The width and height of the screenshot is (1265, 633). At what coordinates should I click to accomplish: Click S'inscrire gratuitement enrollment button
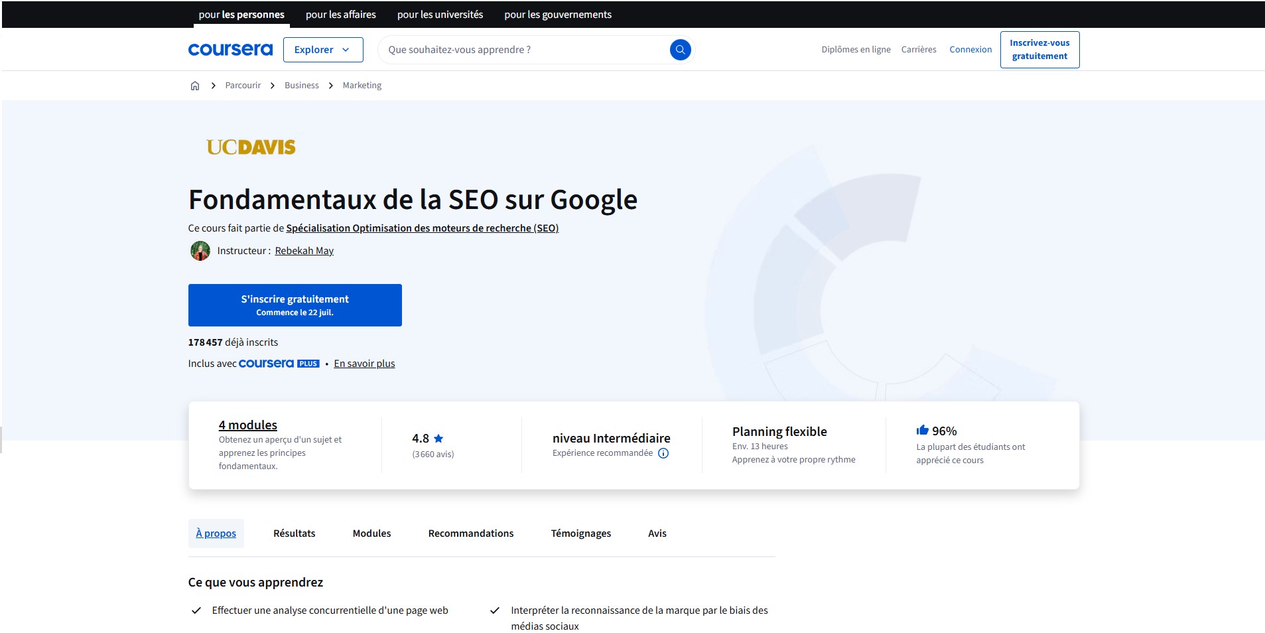295,305
